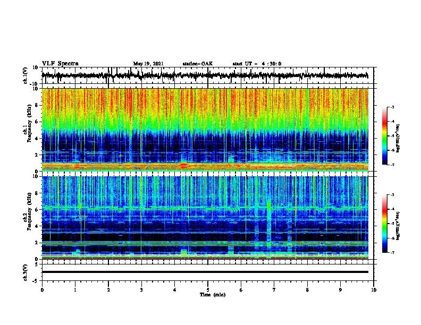Click "-3" label on ch.1 color scale

coord(392,107)
